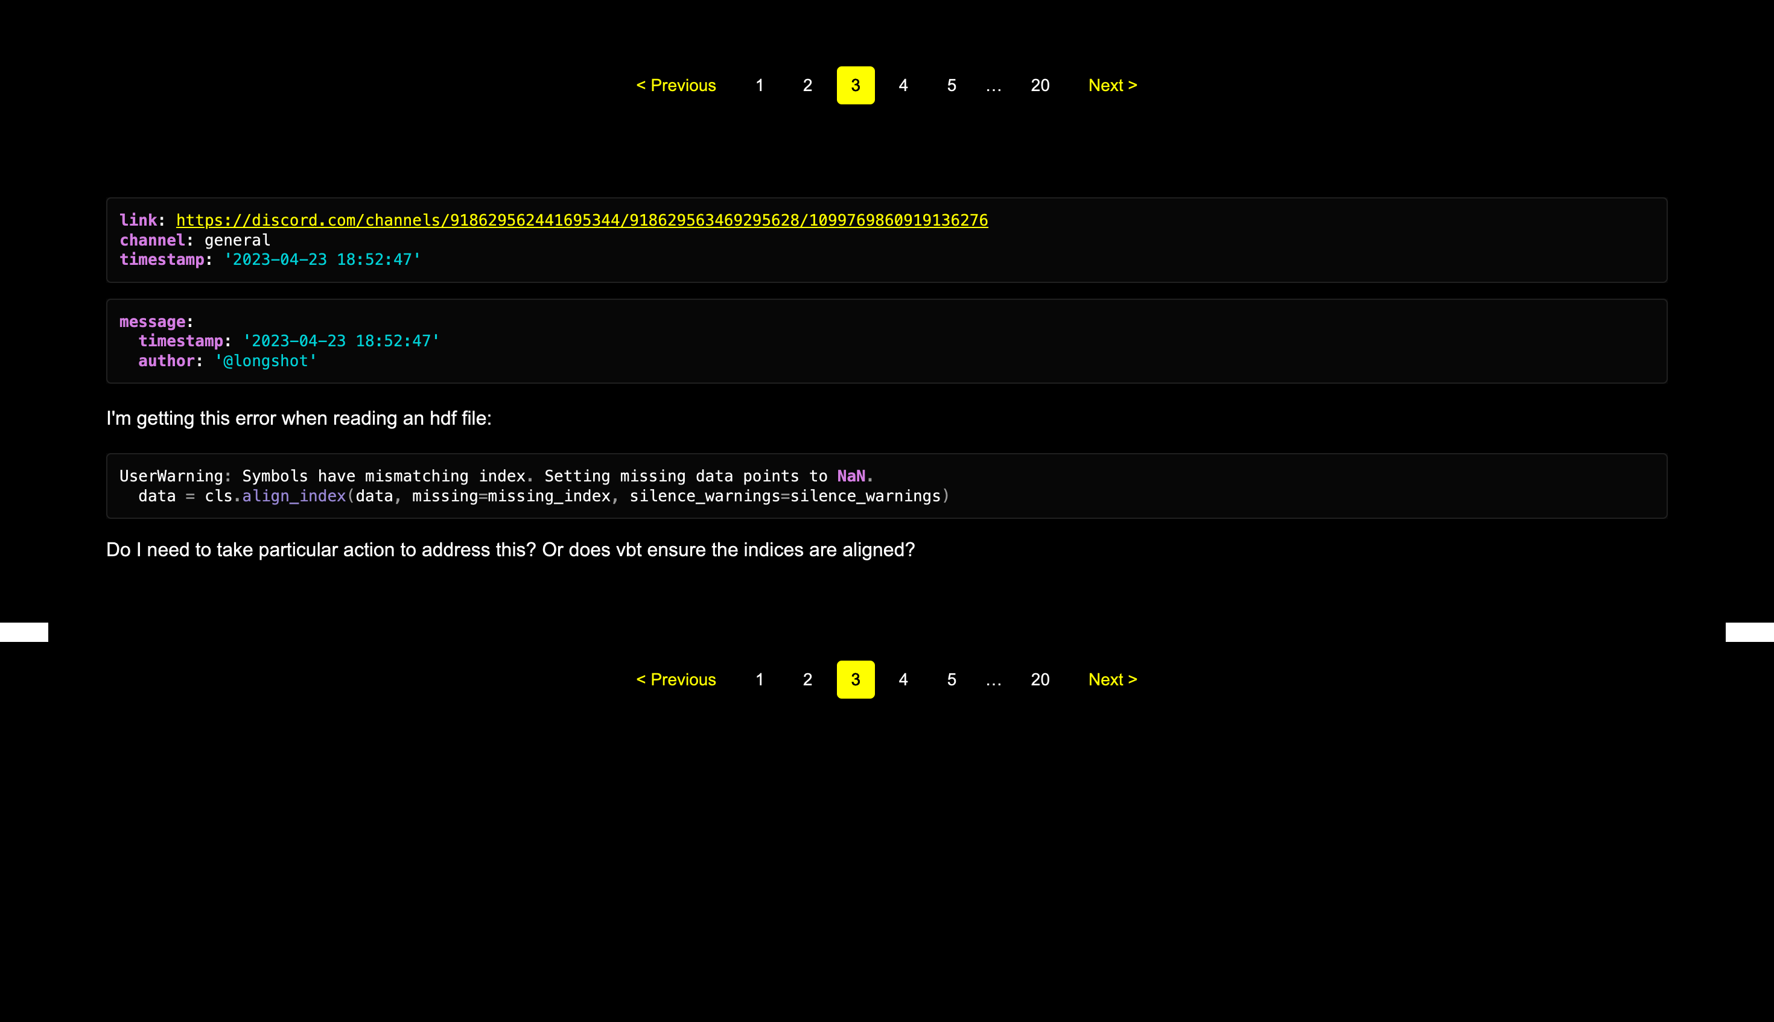Go to page 4 in bottom pagination
1774x1022 pixels.
(903, 679)
